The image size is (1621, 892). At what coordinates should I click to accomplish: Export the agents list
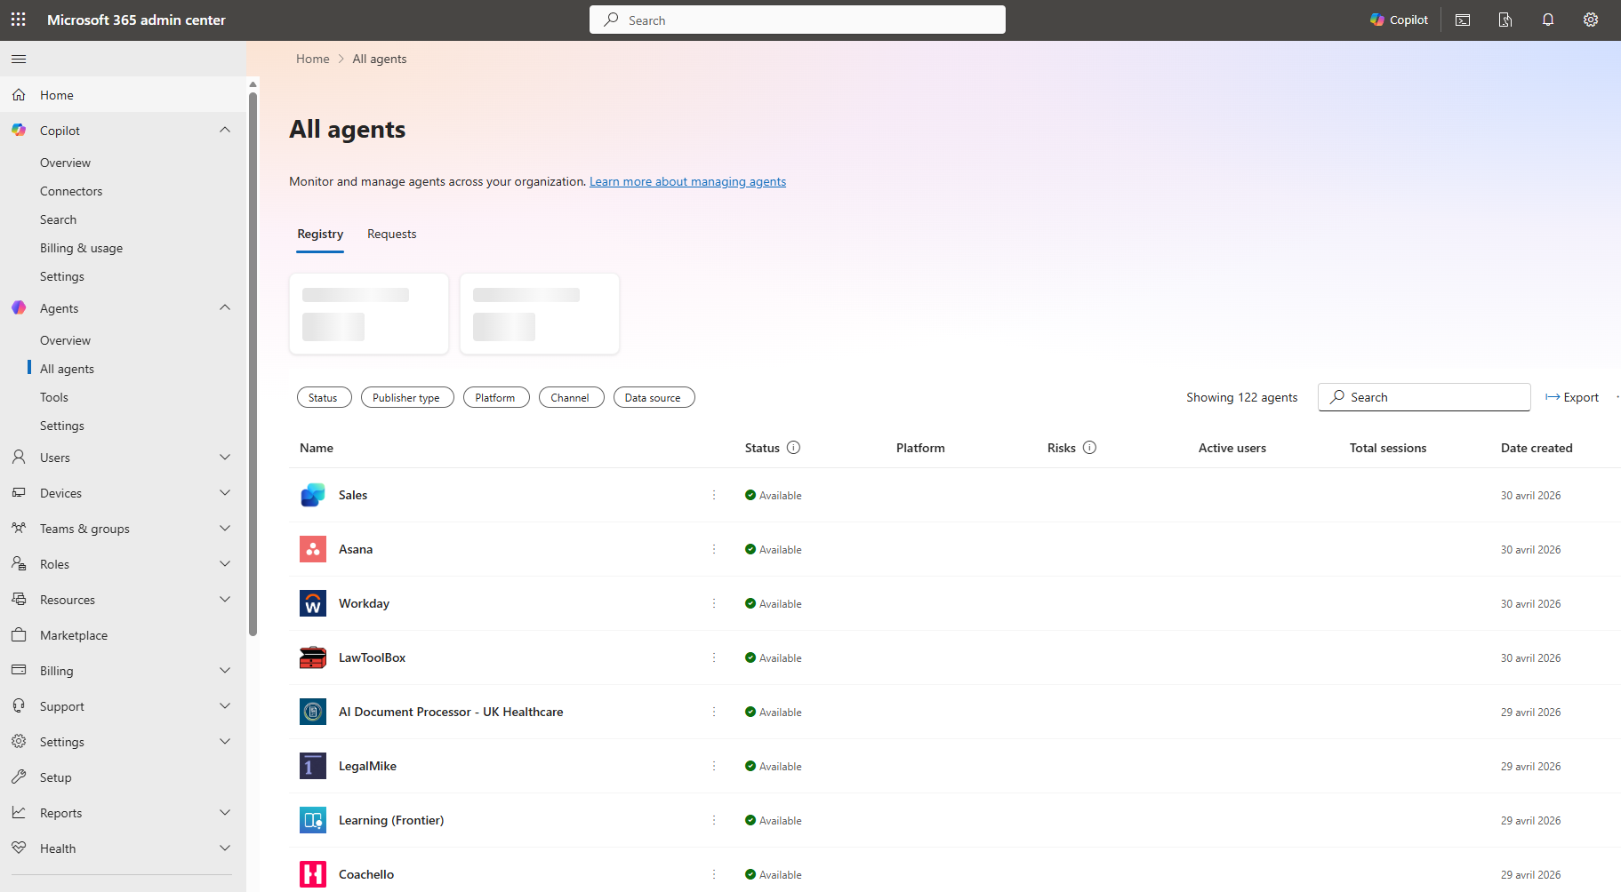point(1572,397)
